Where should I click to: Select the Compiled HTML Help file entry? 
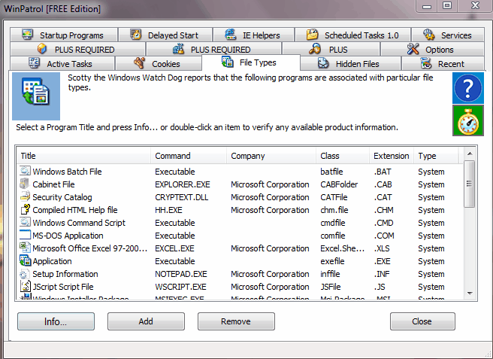[240, 210]
